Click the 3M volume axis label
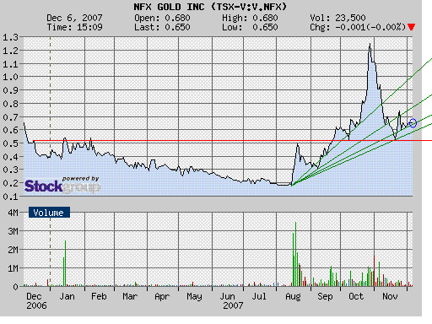Image resolution: width=432 pixels, height=324 pixels. (x=13, y=231)
